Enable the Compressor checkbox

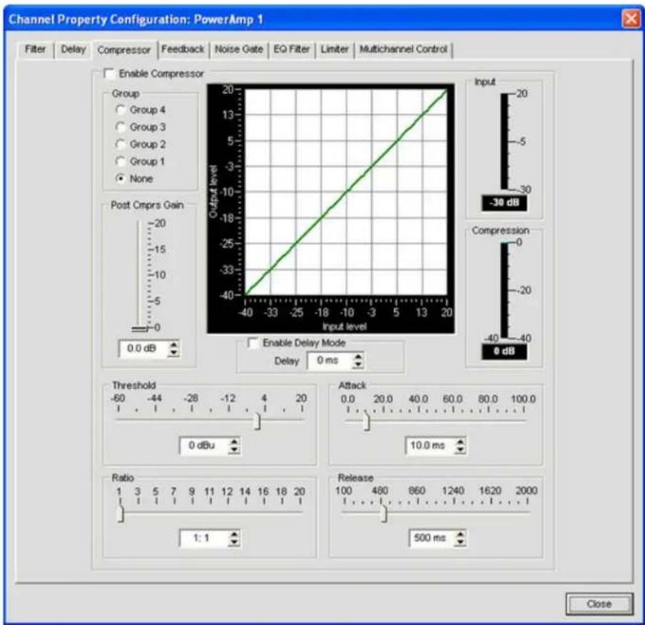click(109, 73)
